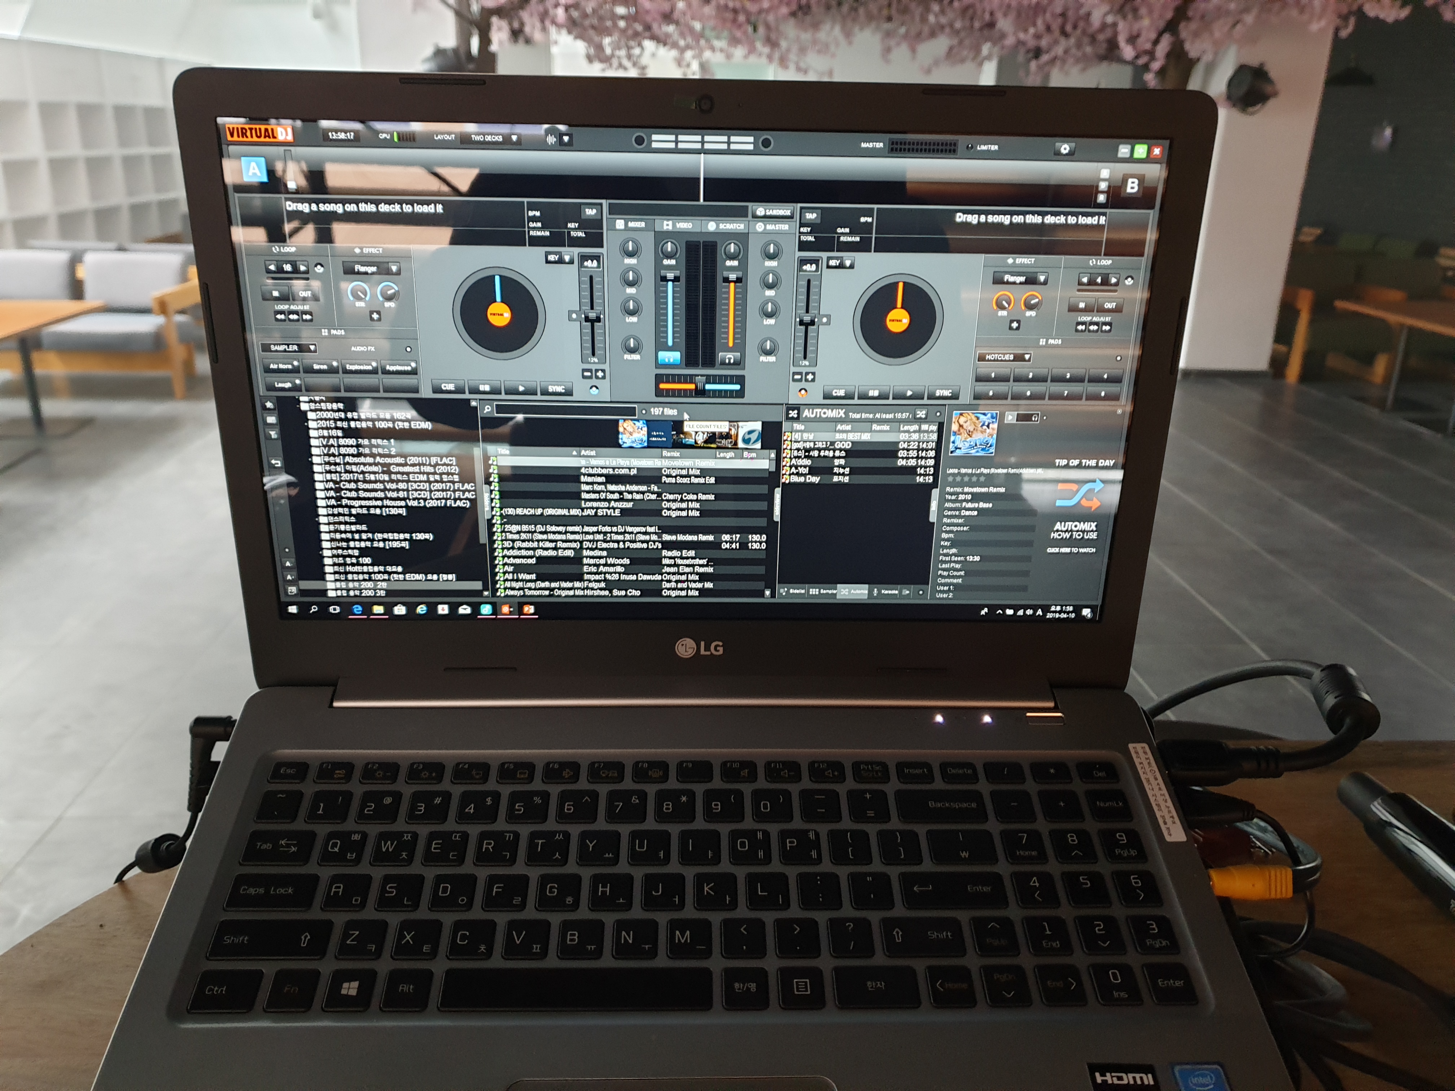Click deck B SYNC button
The image size is (1455, 1091).
click(943, 393)
